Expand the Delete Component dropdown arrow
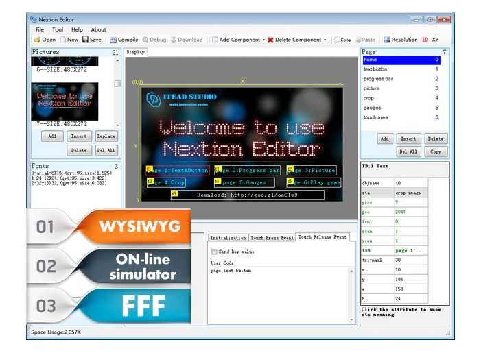Screen dimensions: 492x353 (325, 40)
